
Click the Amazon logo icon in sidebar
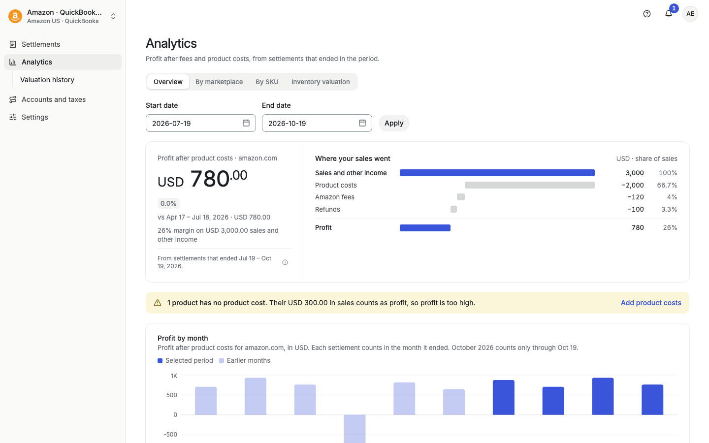(x=15, y=16)
